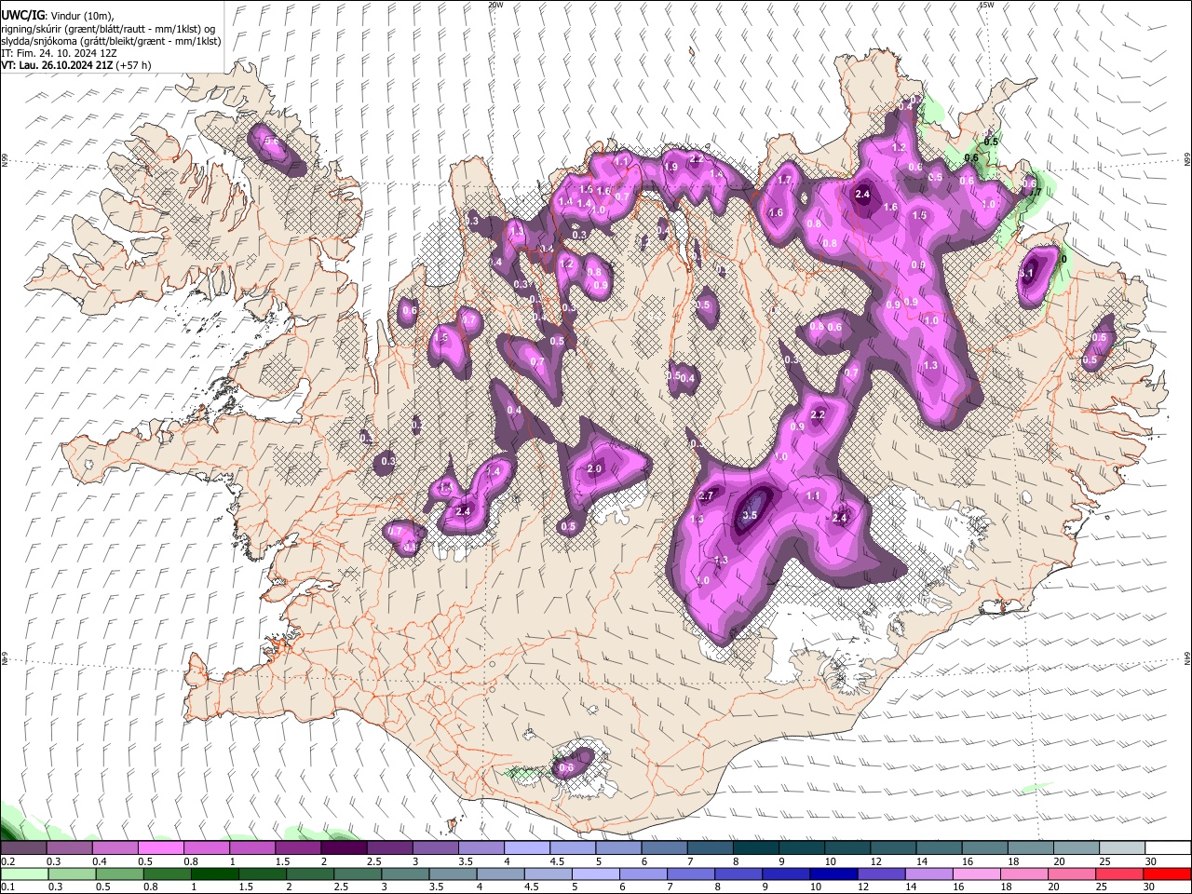The image size is (1192, 894).
Task: Click the dark blue swatch between 10 and 12 in lower legend
Action: pyautogui.click(x=833, y=874)
